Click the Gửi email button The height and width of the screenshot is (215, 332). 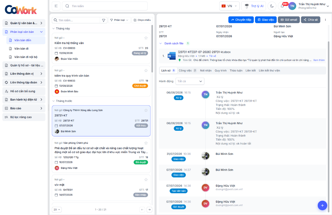click(289, 20)
